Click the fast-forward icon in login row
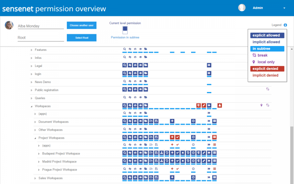Viewport: 294px width, 184px height. tap(209, 73)
